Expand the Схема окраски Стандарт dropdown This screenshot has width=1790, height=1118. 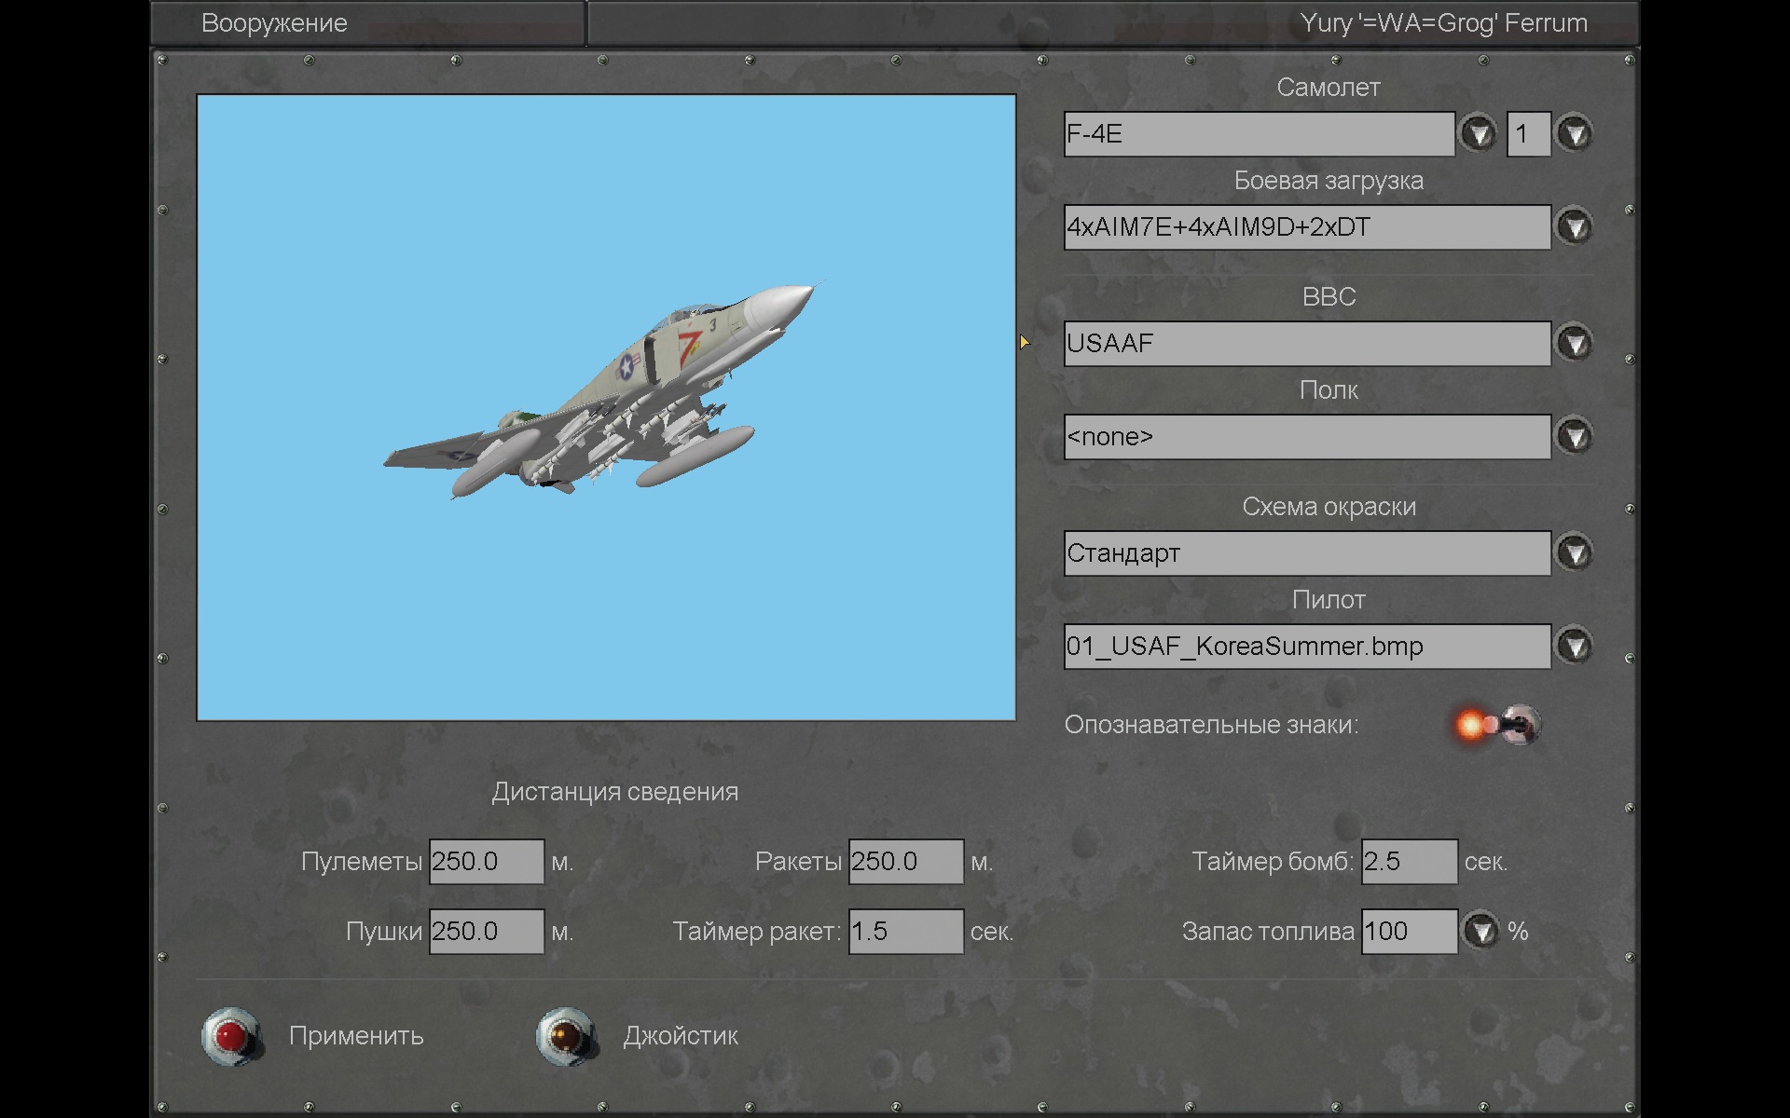coord(1575,553)
